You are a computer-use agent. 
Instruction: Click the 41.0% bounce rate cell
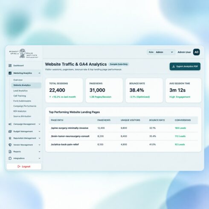tap(152, 145)
